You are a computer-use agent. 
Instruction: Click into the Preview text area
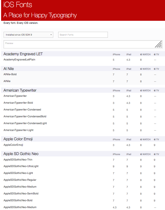(83, 44)
